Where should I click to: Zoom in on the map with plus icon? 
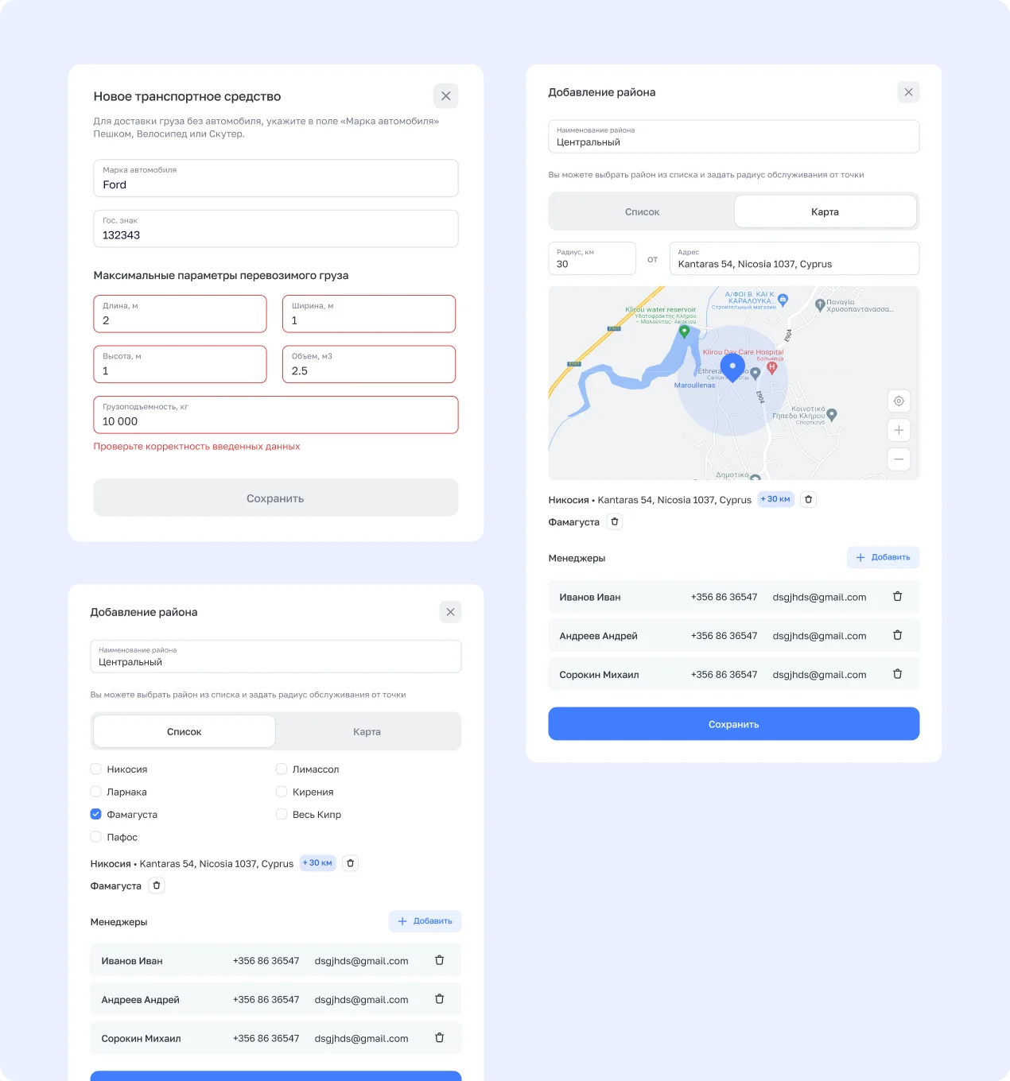898,430
